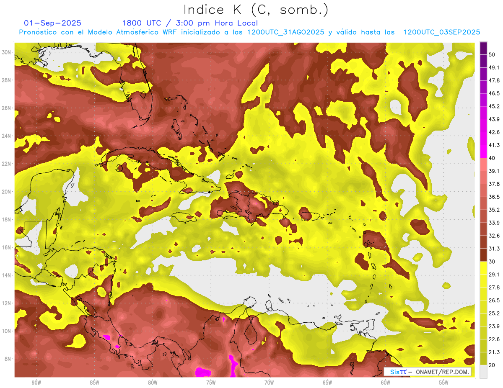Image resolution: width=503 pixels, height=388 pixels.
Task: Click "1800 UTC / 3:00 pm Hora Local"
Action: click(190, 23)
